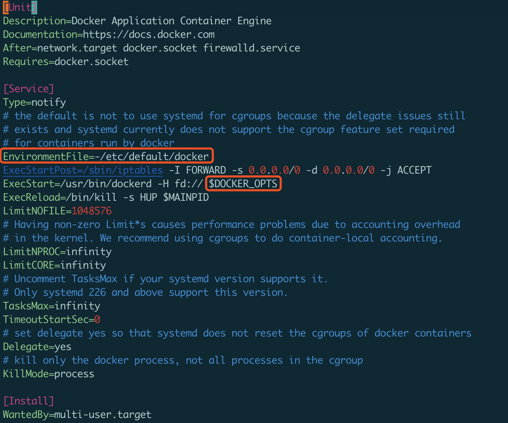This screenshot has width=508, height=423.
Task: Place cursor on the [Service] section header
Action: click(29, 89)
